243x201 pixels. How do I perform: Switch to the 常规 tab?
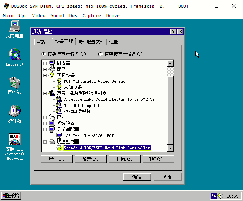click(43, 42)
